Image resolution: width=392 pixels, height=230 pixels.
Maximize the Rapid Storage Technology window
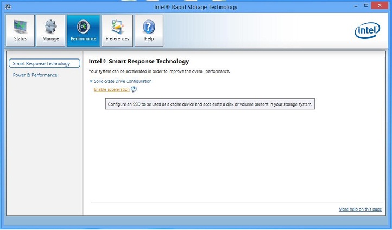coord(366,5)
